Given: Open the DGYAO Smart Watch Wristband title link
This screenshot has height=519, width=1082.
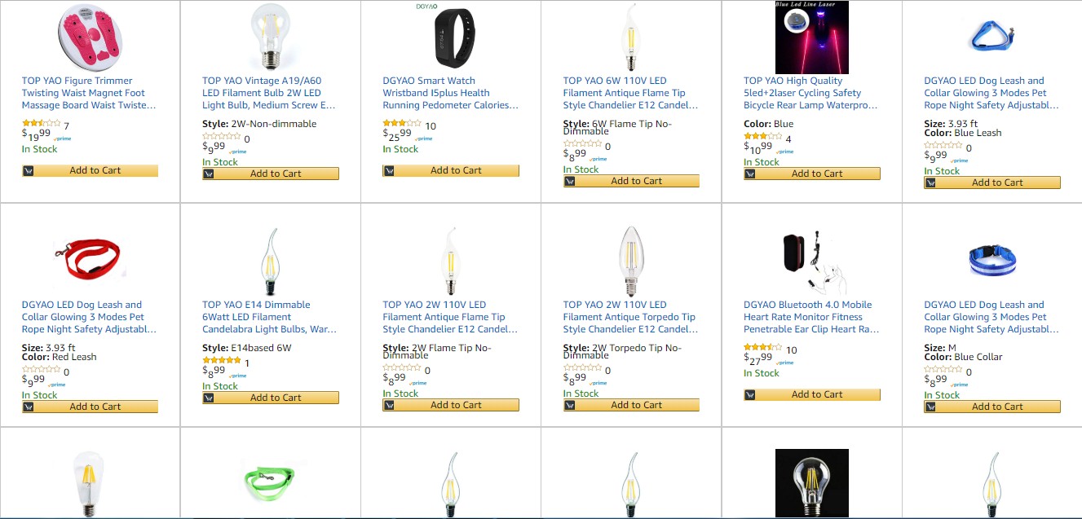Looking at the screenshot, I should click(450, 93).
